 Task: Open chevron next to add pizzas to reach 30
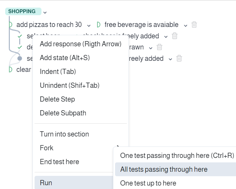[x=89, y=26]
